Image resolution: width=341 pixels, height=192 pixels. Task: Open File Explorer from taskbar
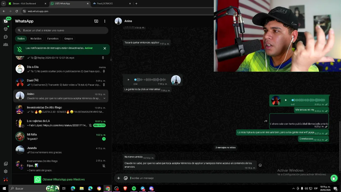82,189
